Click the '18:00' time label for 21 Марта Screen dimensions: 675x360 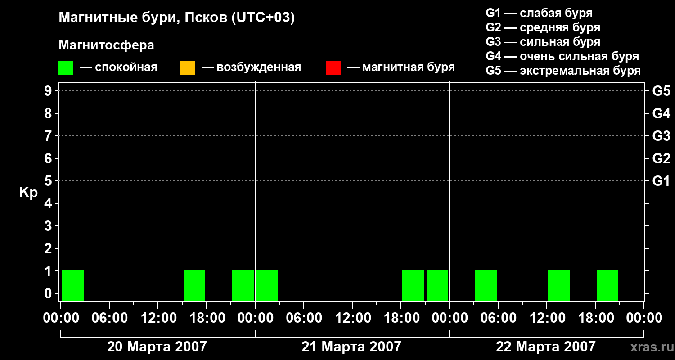(x=401, y=318)
